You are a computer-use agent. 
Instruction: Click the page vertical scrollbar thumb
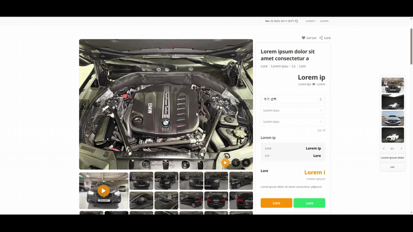coord(411,46)
